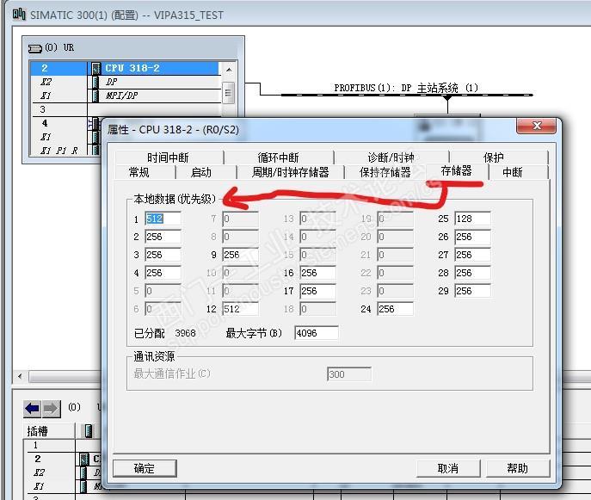This screenshot has height=500, width=591.
Task: Switch to the 中断 tab
Action: (513, 172)
